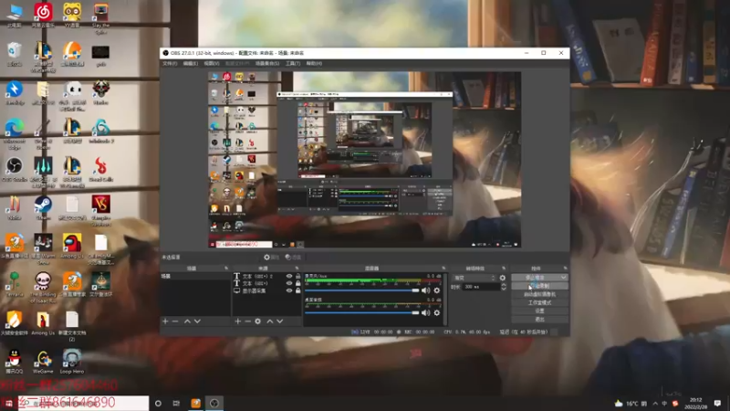Open OBS Studio desktop shortcut
This screenshot has height=411, width=730.
(x=15, y=170)
